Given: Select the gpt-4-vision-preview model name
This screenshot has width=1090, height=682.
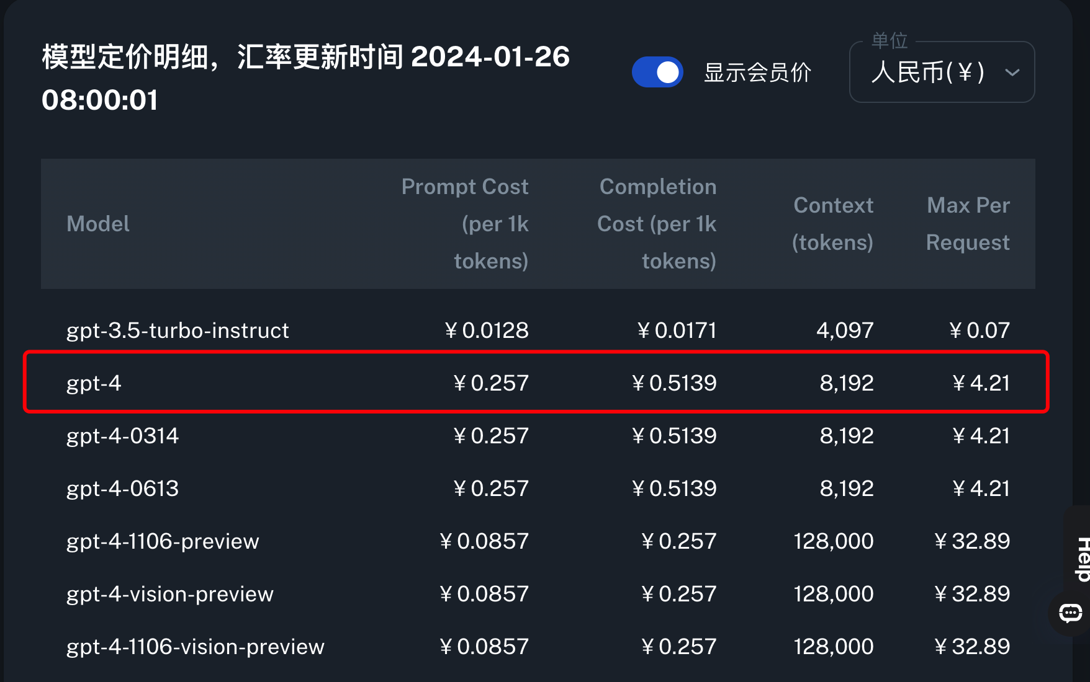Looking at the screenshot, I should 170,594.
